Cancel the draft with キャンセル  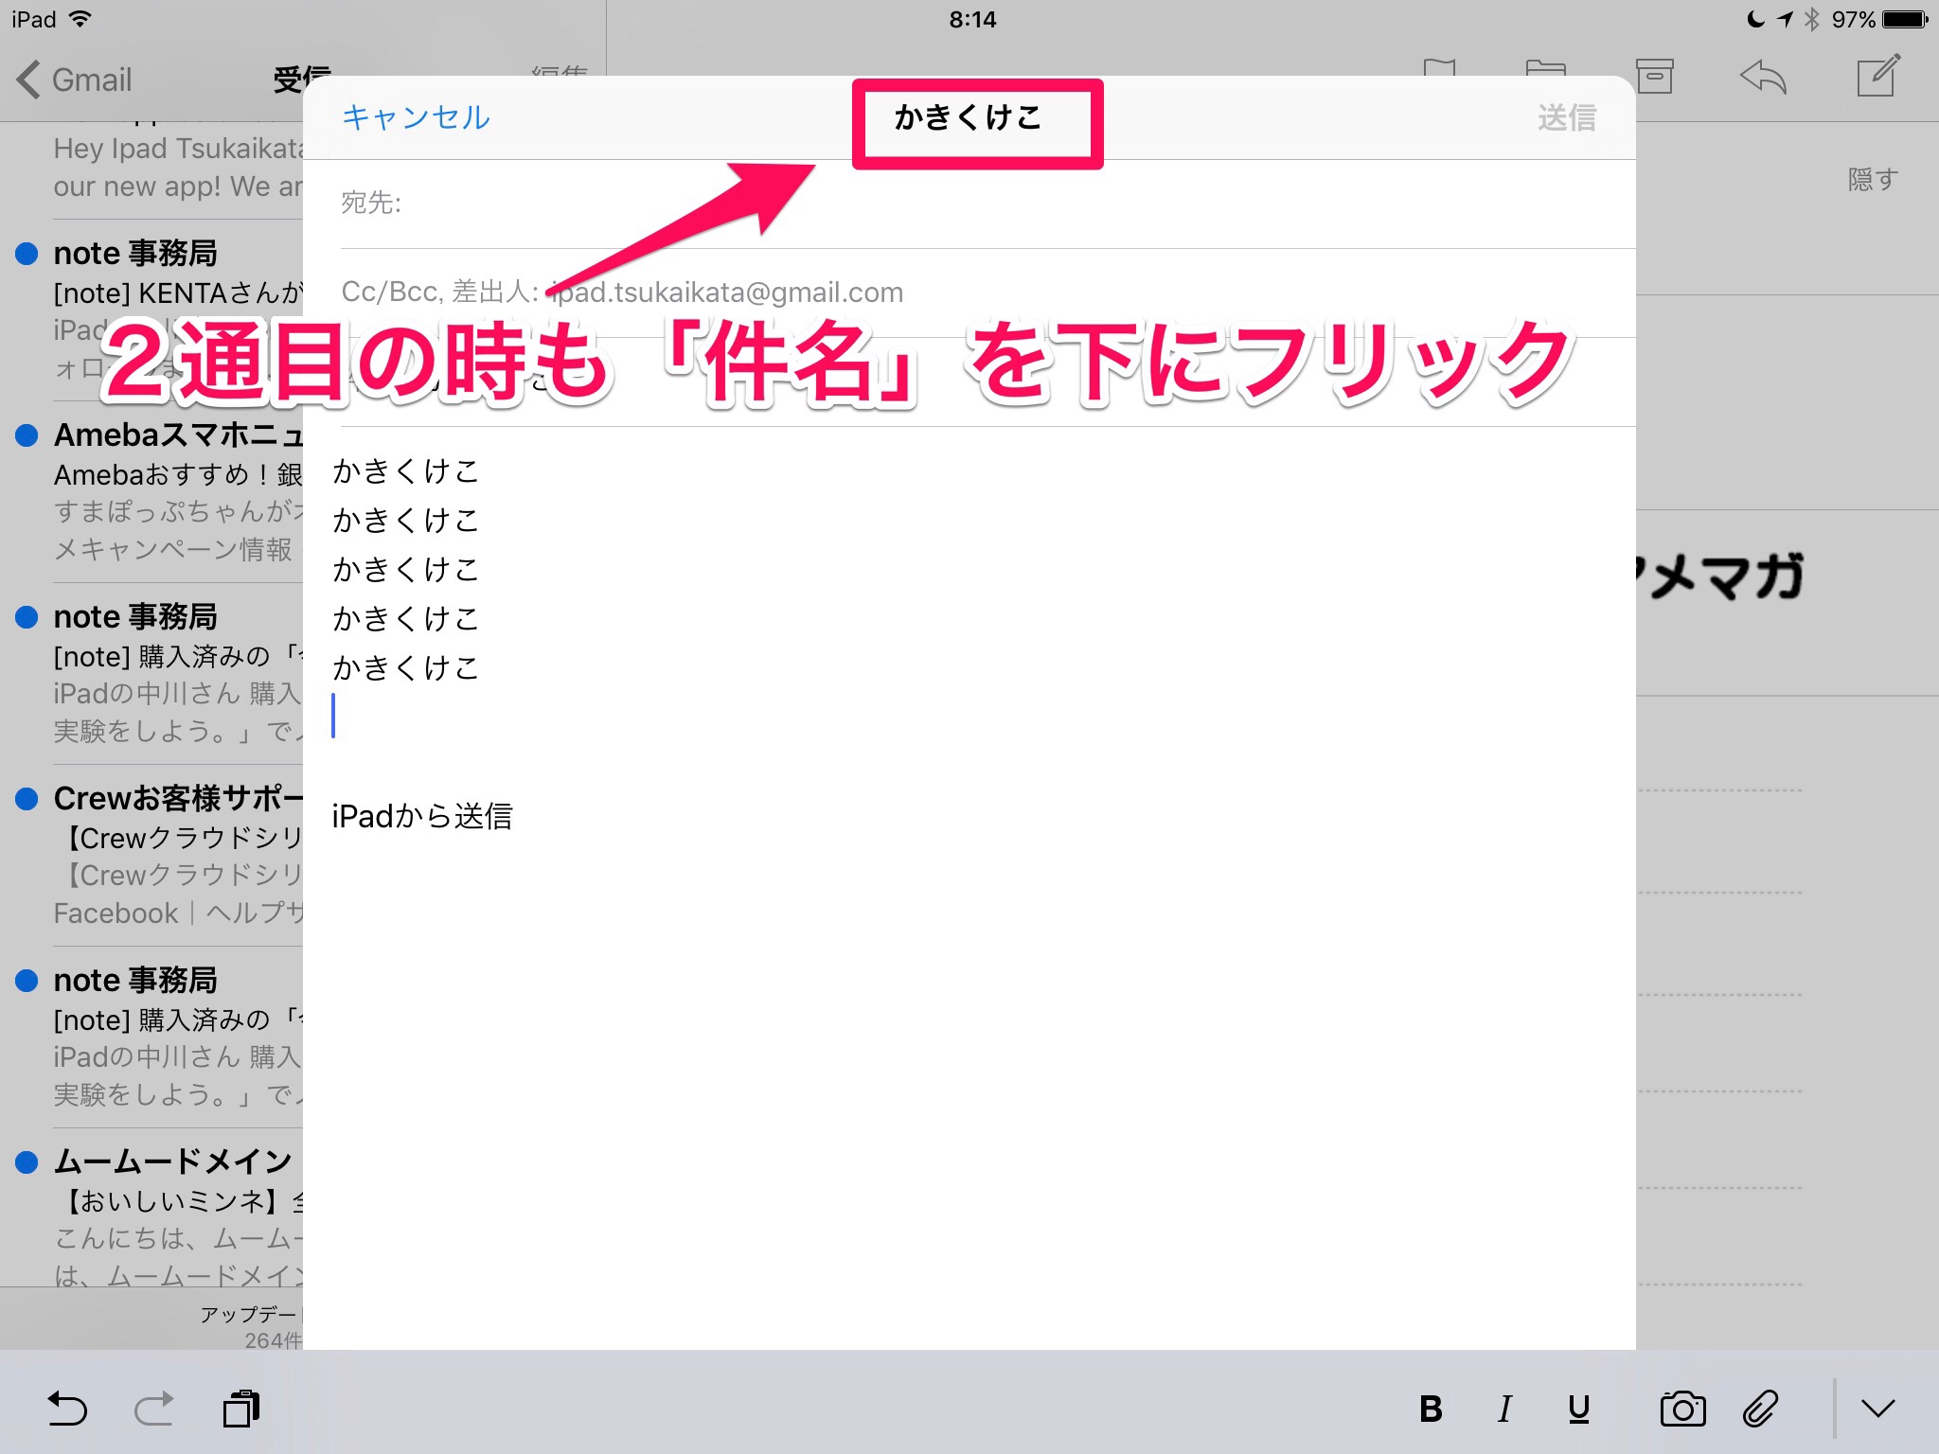coord(416,117)
